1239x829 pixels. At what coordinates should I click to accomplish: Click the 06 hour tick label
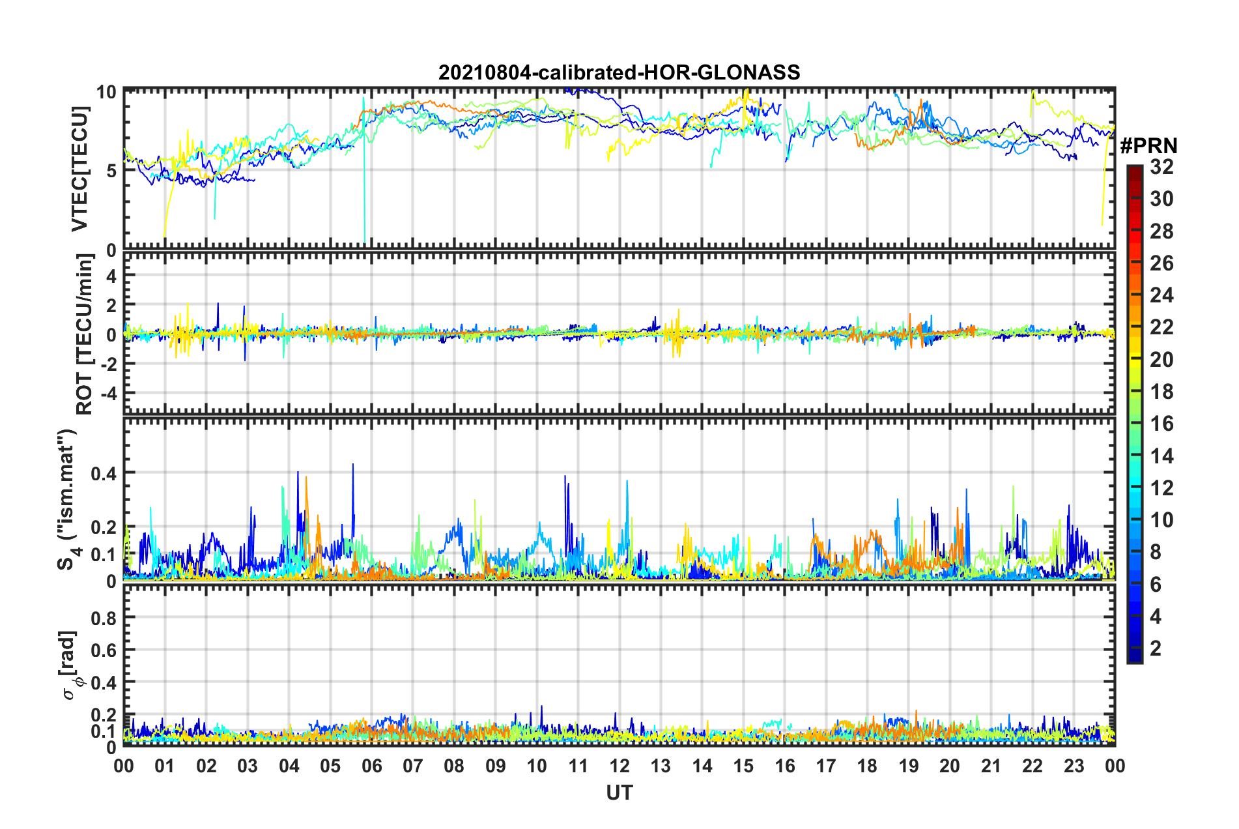[371, 766]
